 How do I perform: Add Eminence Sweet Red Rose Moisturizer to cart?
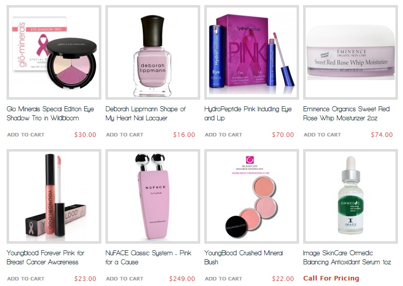click(322, 134)
